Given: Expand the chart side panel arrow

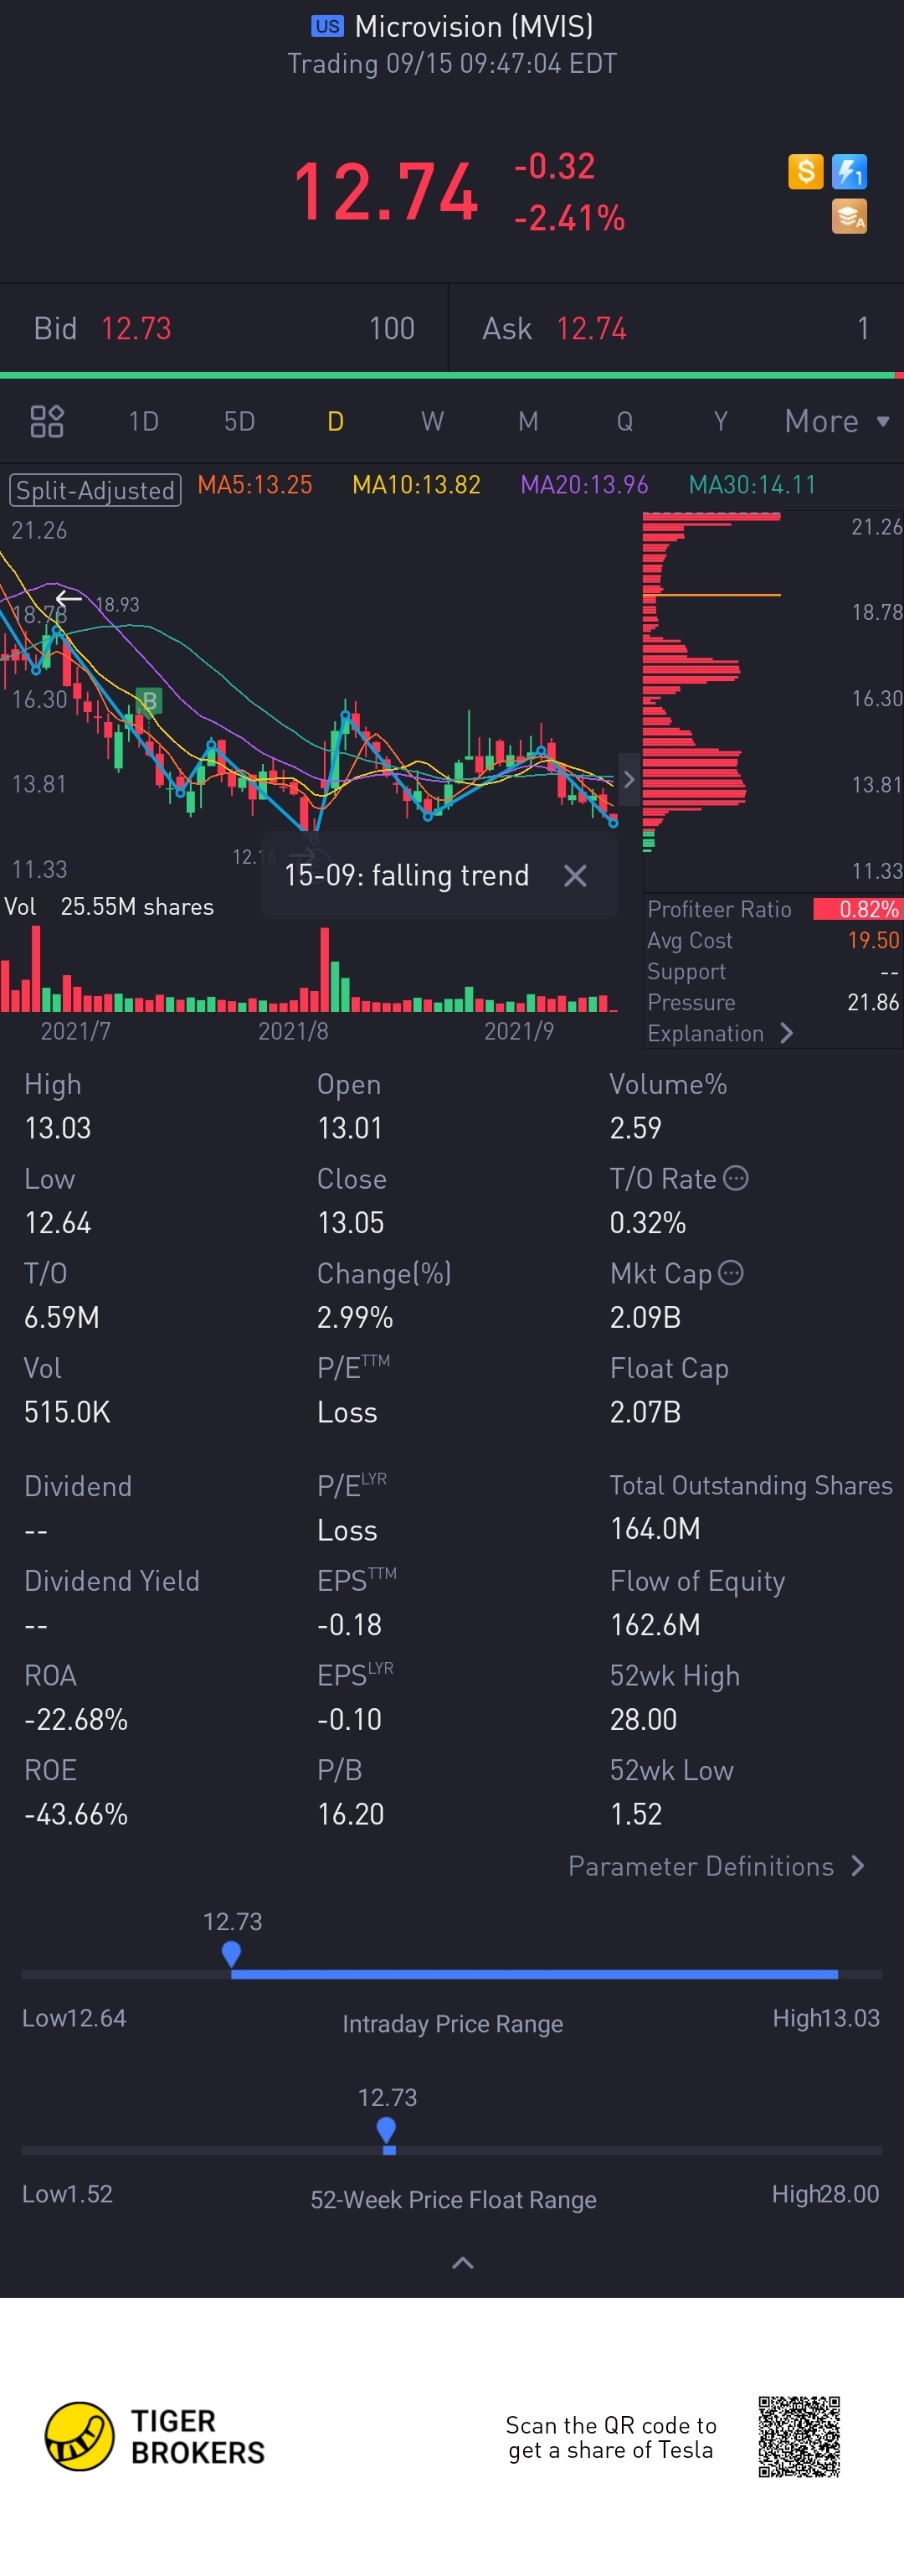Looking at the screenshot, I should 629,779.
